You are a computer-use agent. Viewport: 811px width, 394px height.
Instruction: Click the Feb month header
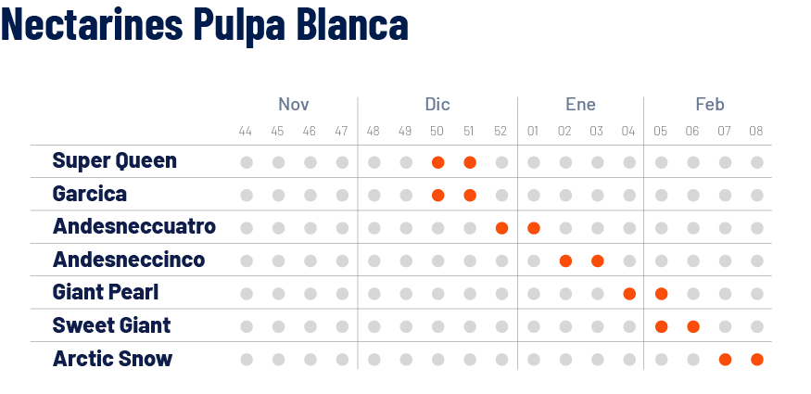tap(710, 105)
